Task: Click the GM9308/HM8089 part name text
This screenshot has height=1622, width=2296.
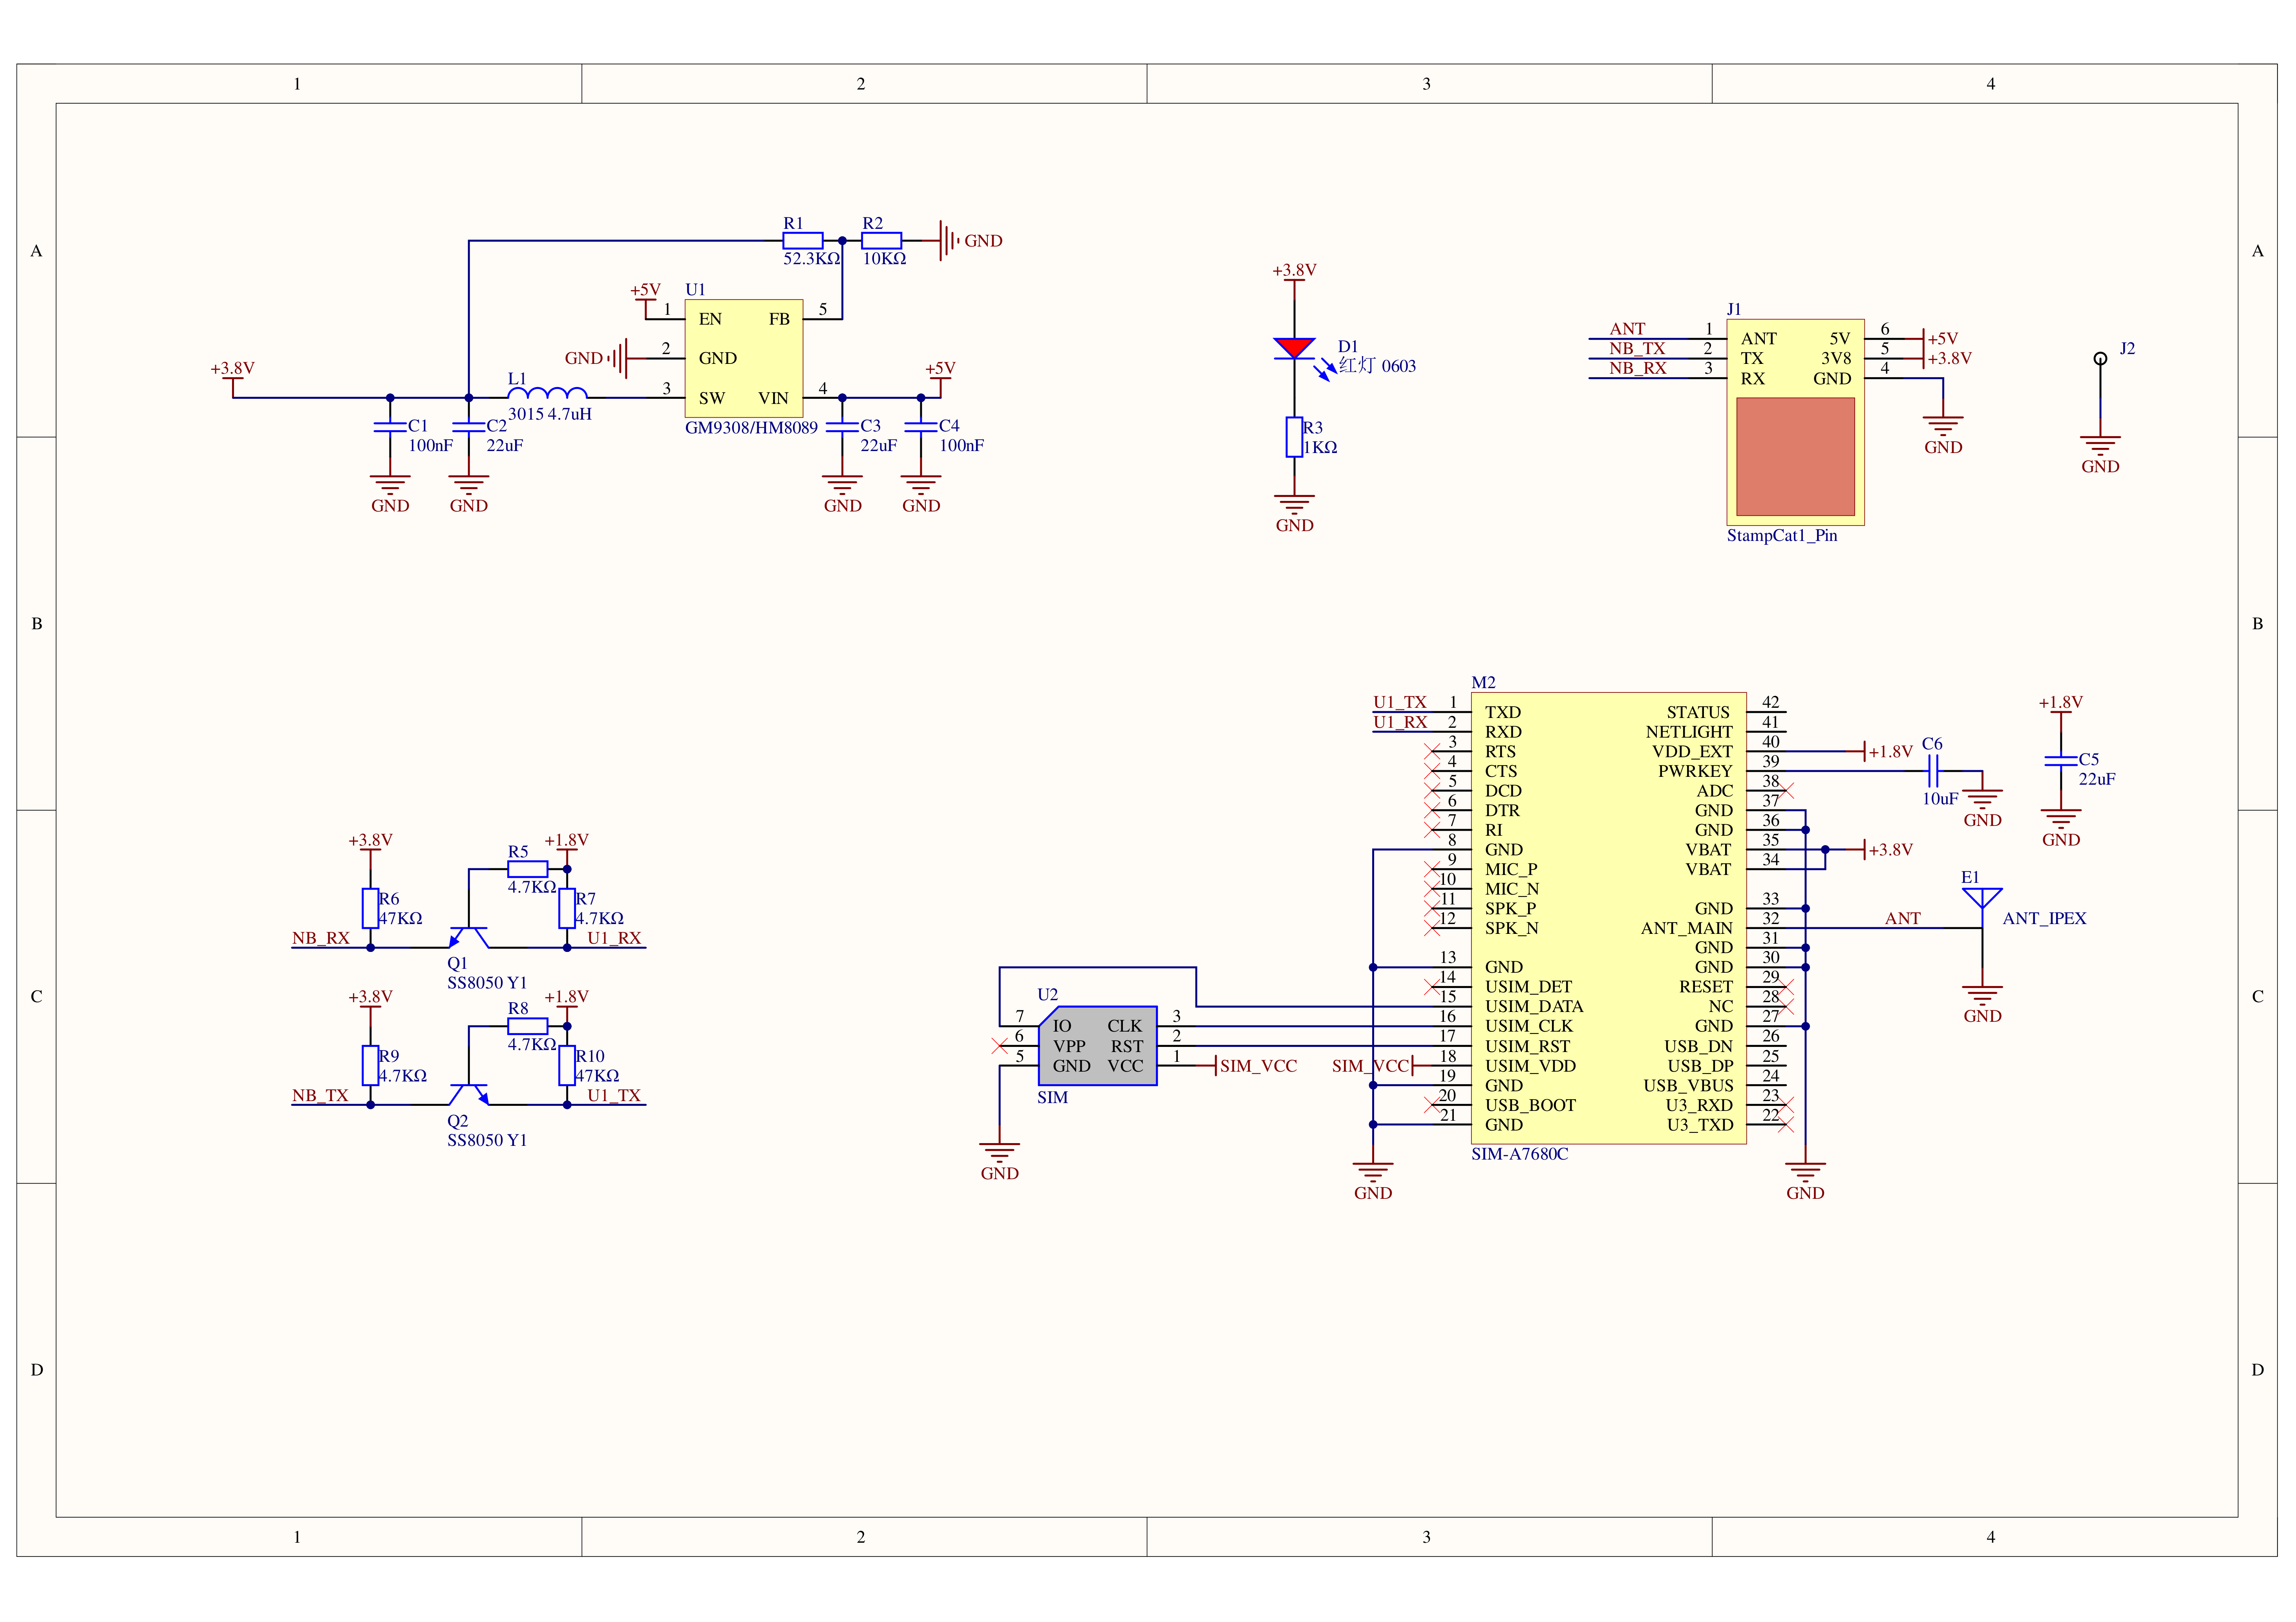Action: pos(751,428)
